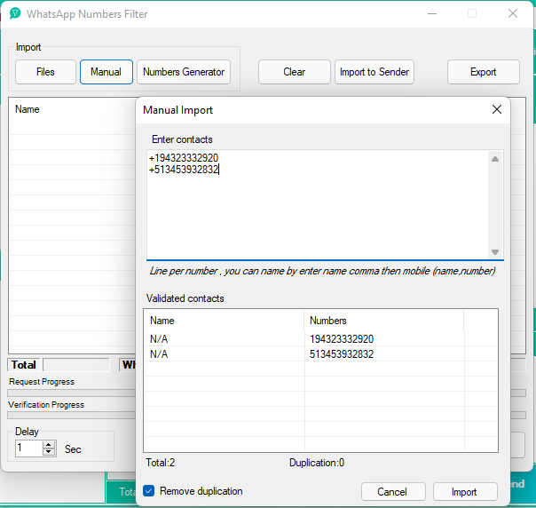Screen dimensions: 536x508
Task: Click the N/A name beside 513453932832
Action: 159,354
